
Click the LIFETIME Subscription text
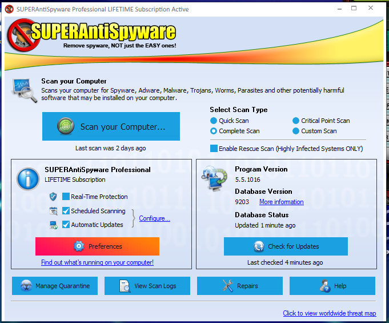75,180
